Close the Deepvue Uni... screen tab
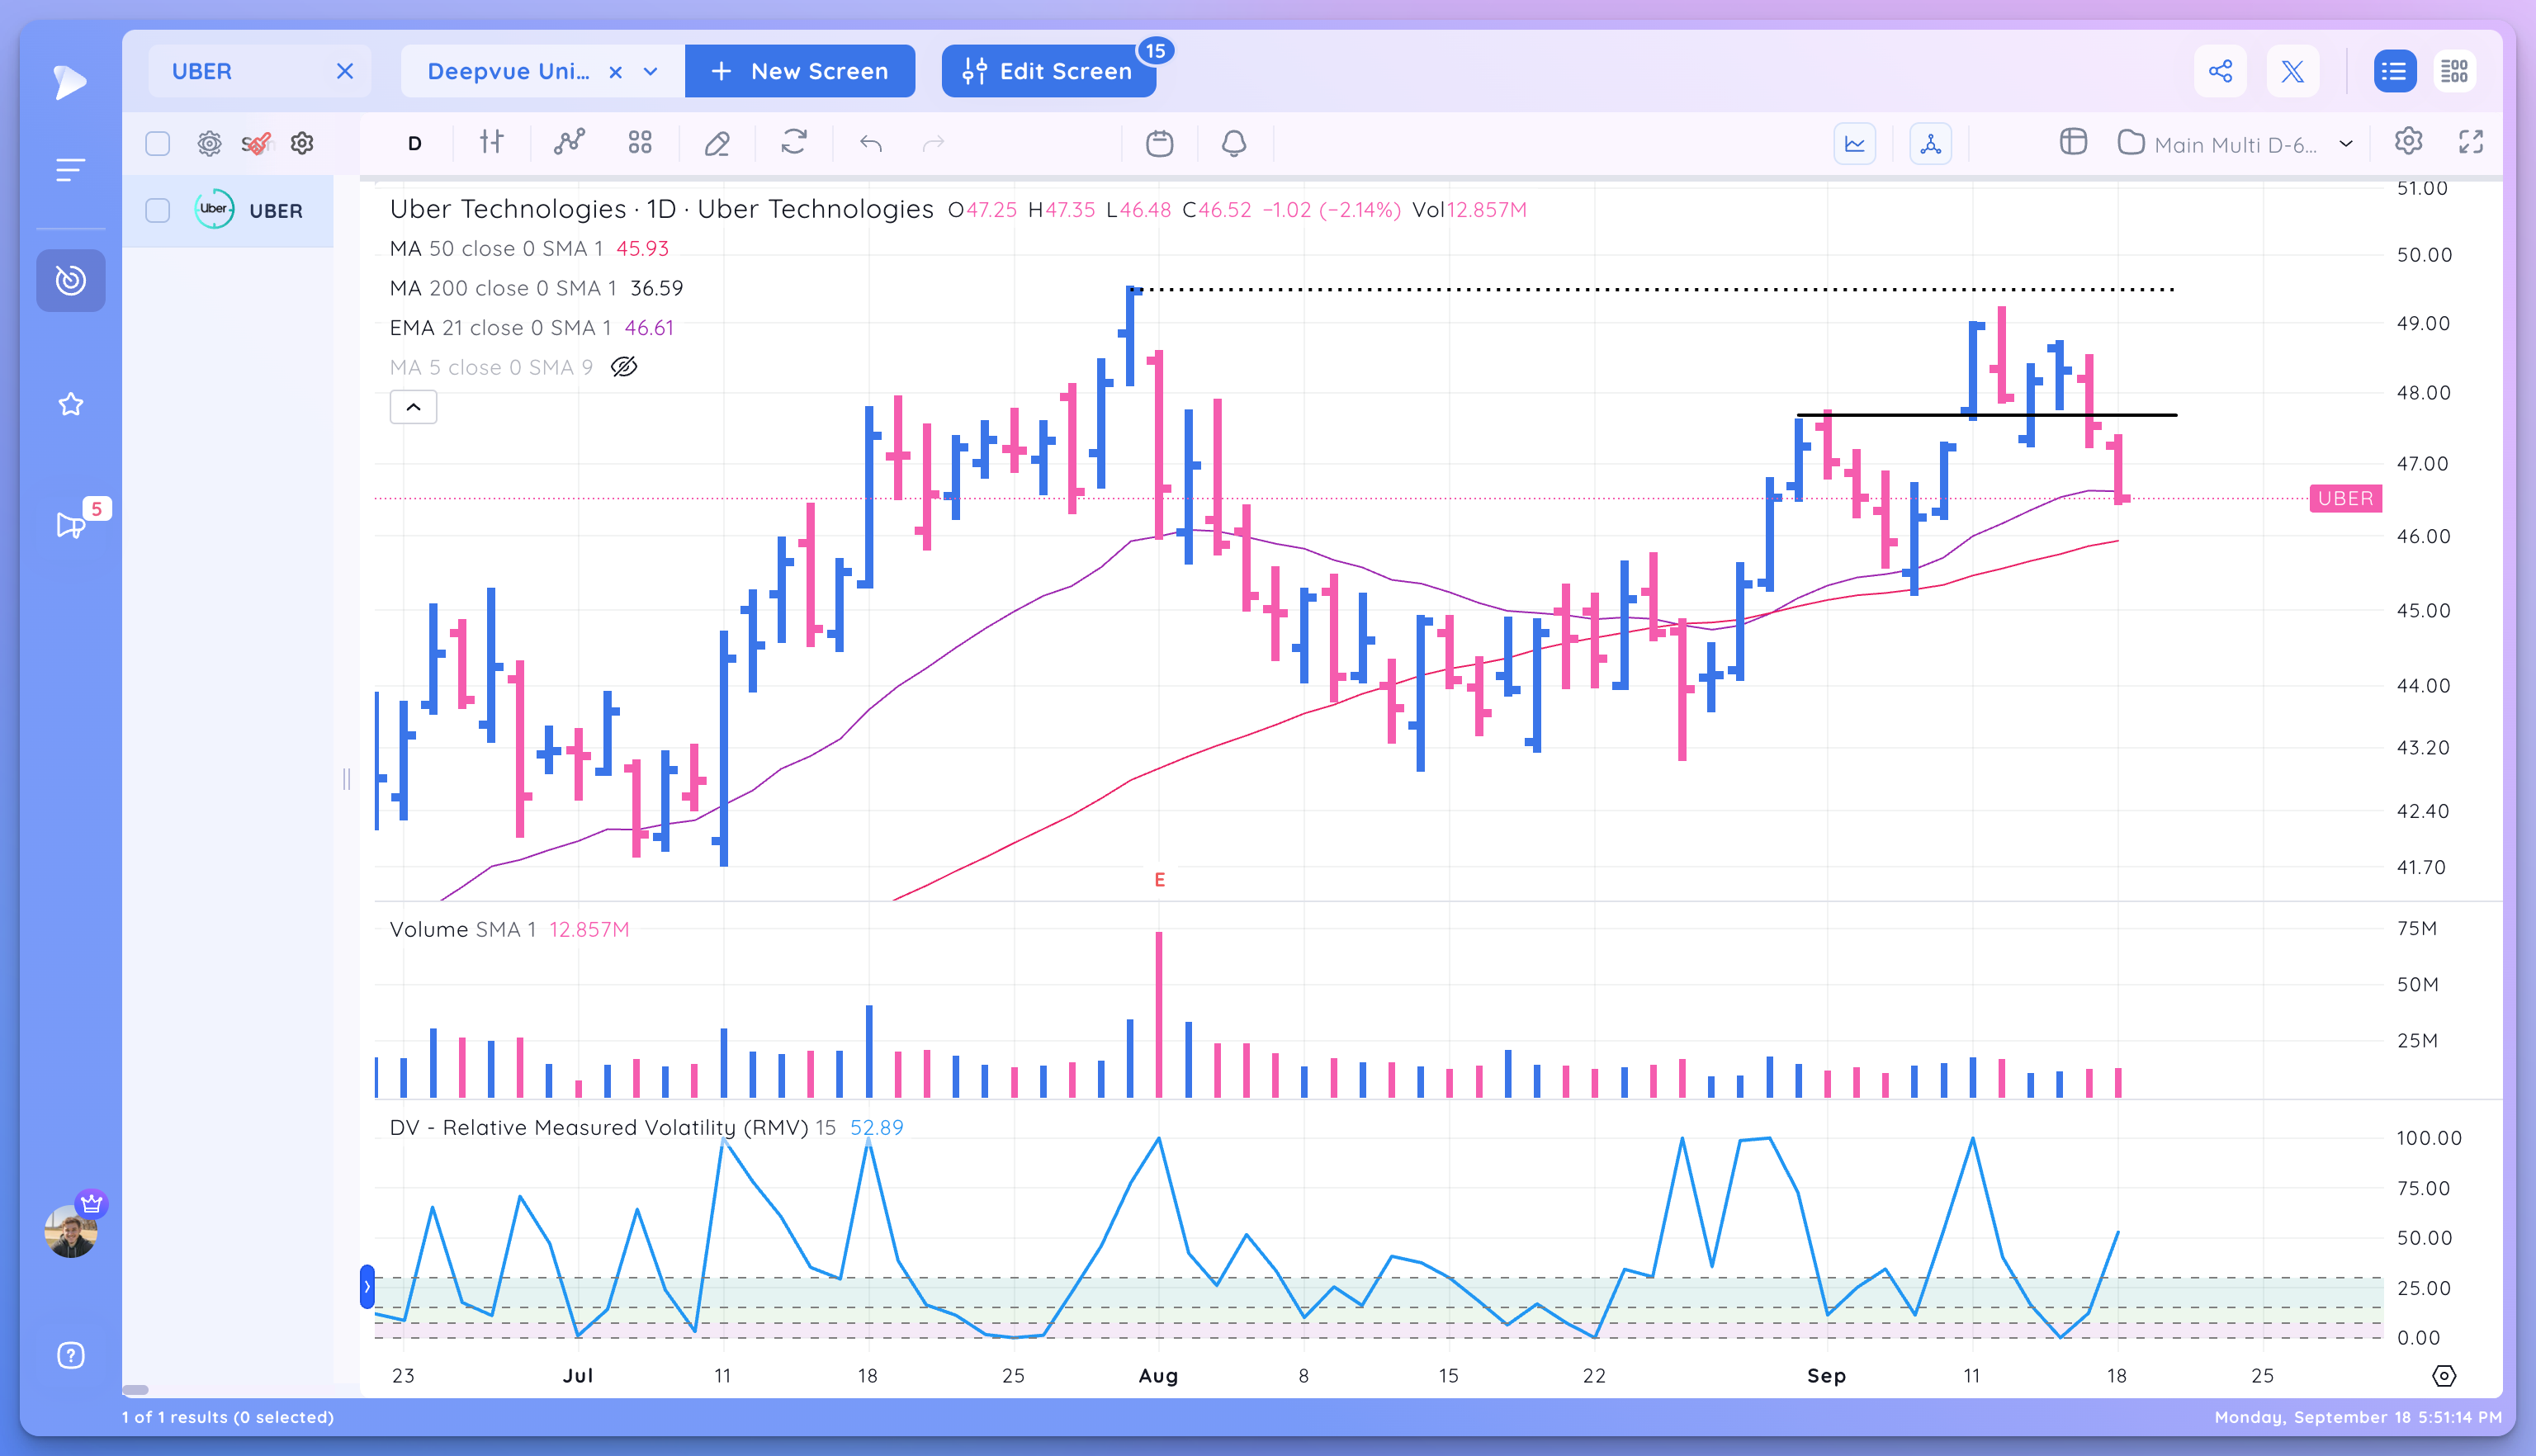Screen dimensions: 2536x1456 (616, 72)
